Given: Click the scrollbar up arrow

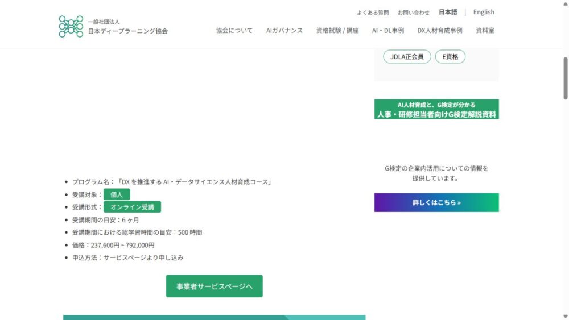Looking at the screenshot, I should [565, 3].
